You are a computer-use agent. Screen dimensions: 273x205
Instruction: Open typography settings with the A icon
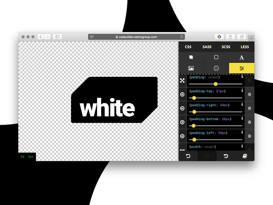[x=241, y=57]
